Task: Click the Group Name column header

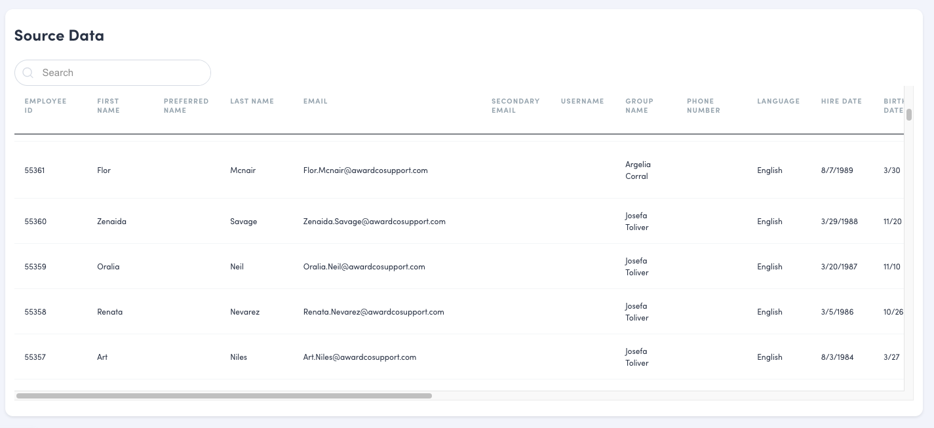Action: (x=639, y=106)
